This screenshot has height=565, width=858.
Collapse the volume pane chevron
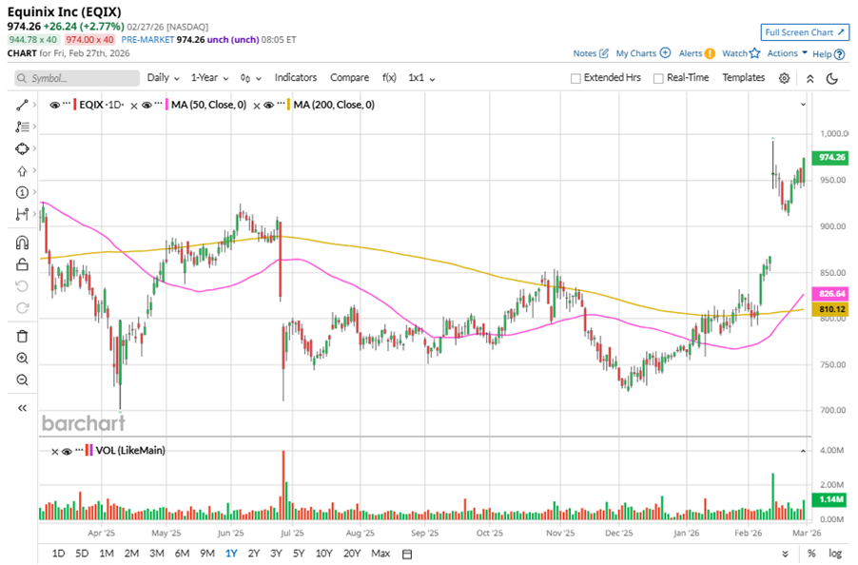(803, 451)
